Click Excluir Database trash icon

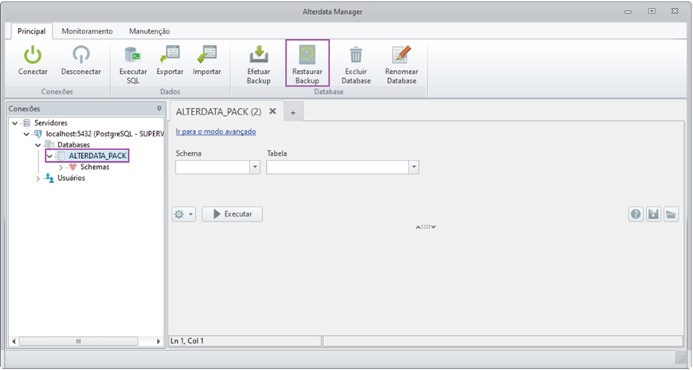(x=356, y=55)
